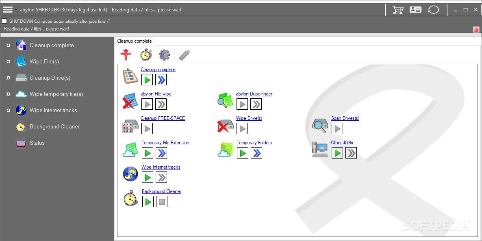482x241 pixels.
Task: Open the stopwatch toolbar icon
Action: 146,55
